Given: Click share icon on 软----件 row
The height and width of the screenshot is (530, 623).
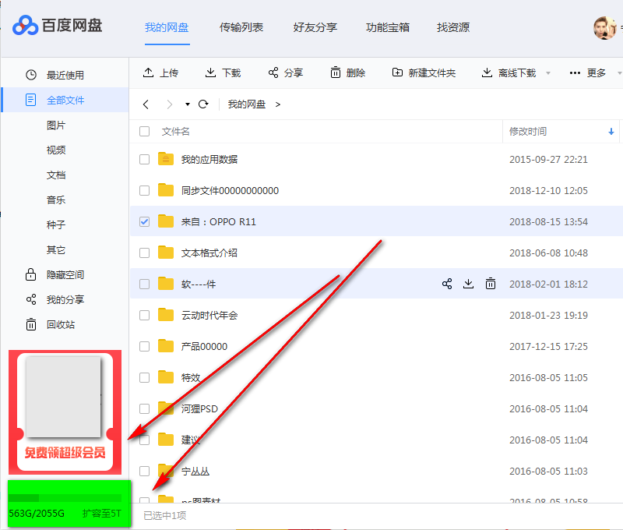Looking at the screenshot, I should [x=447, y=284].
